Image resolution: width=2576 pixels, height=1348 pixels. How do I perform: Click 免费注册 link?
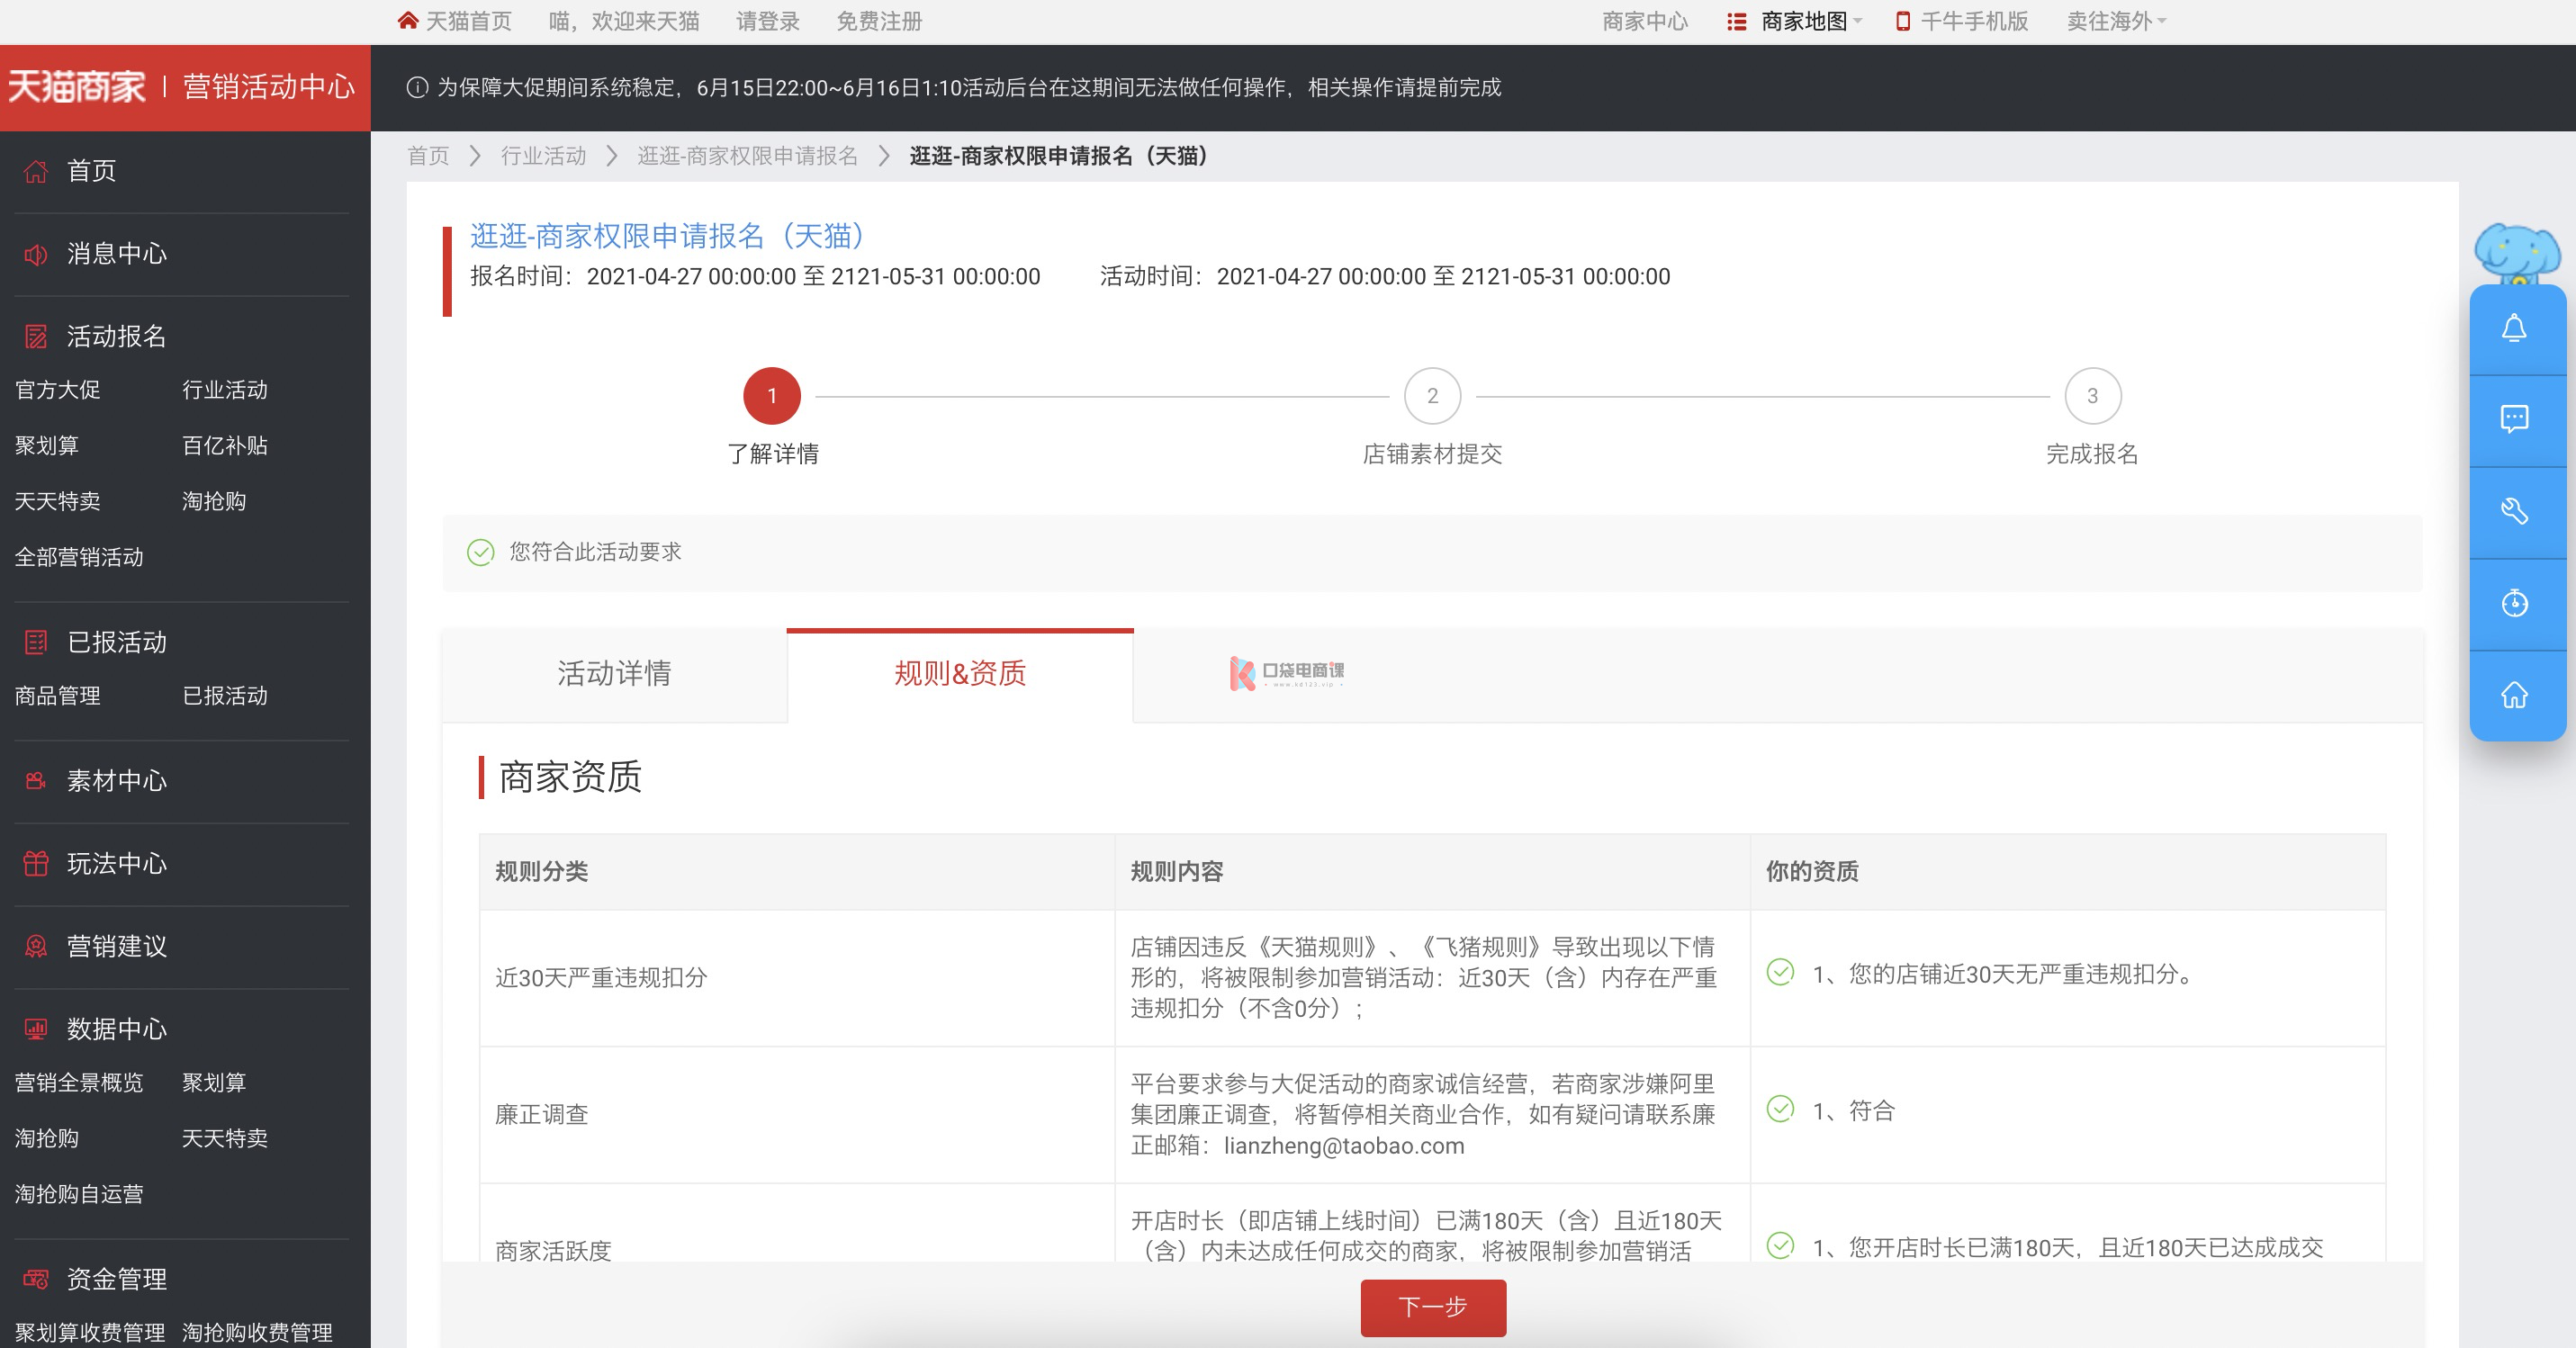pos(879,21)
